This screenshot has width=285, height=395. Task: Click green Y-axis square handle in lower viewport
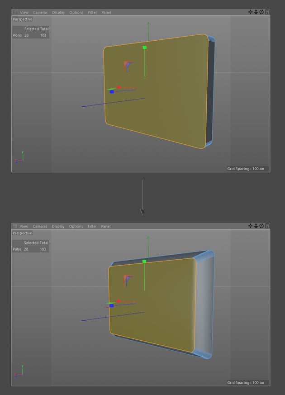click(x=144, y=262)
